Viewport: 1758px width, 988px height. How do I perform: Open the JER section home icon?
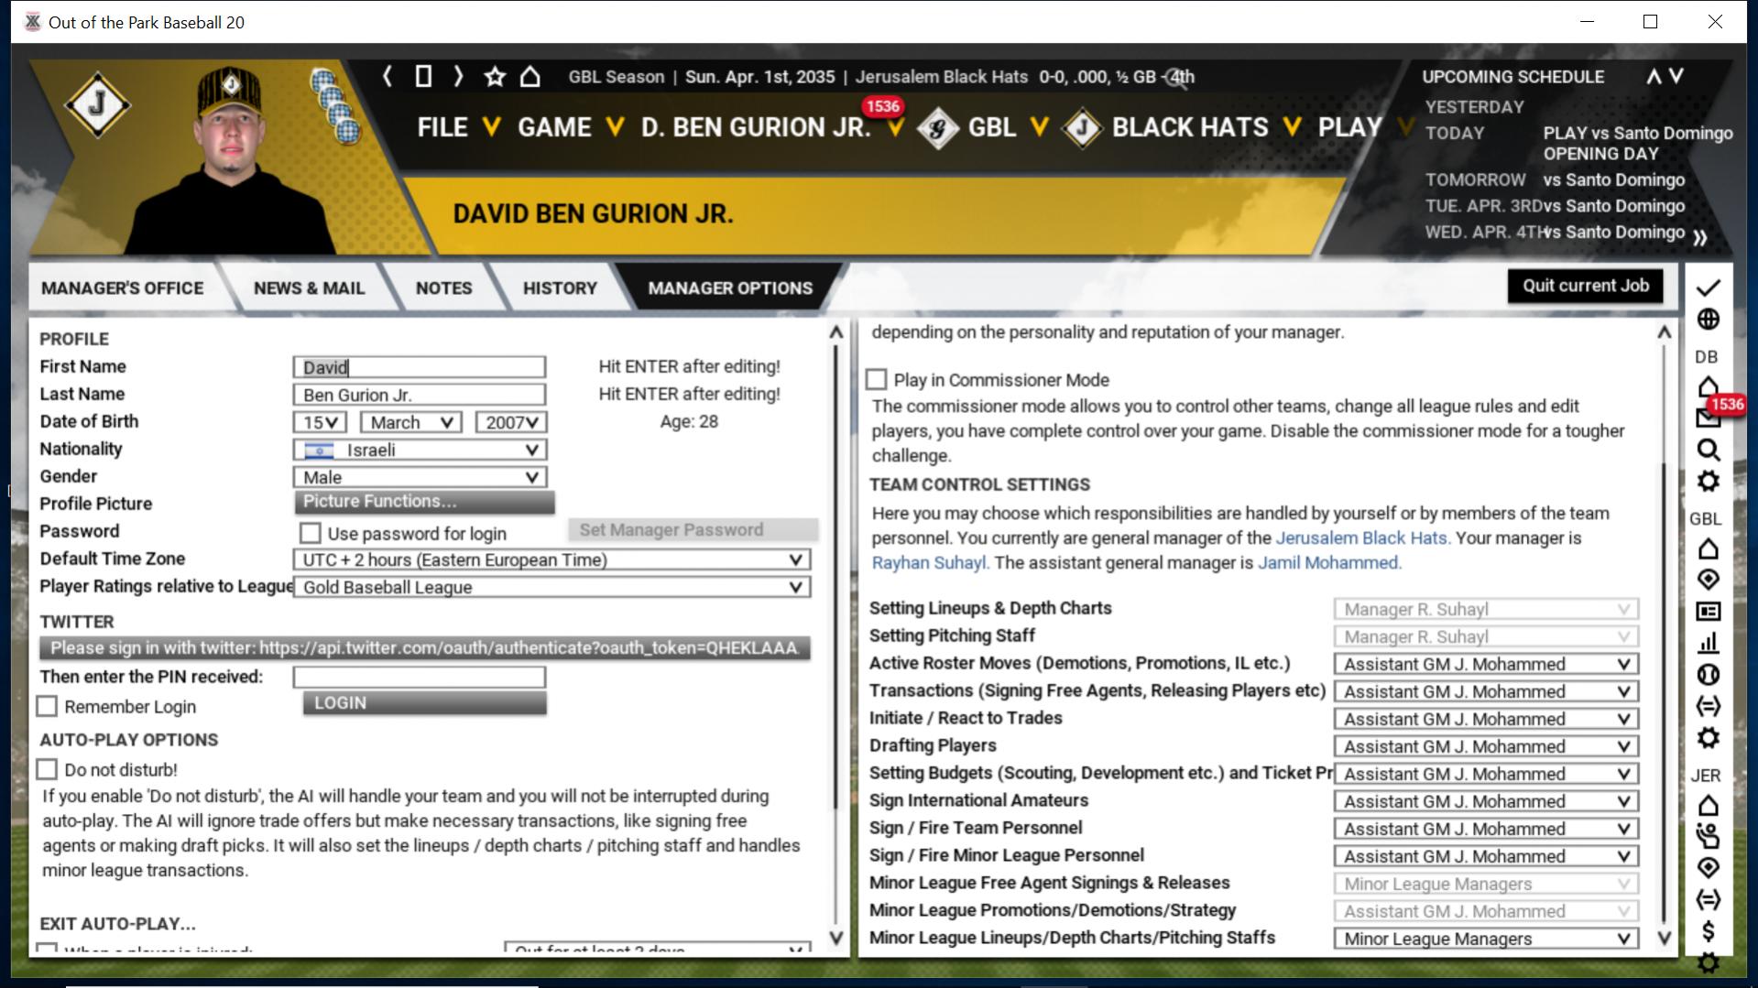point(1708,806)
